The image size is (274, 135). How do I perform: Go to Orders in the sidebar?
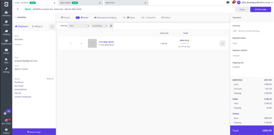click(6, 23)
